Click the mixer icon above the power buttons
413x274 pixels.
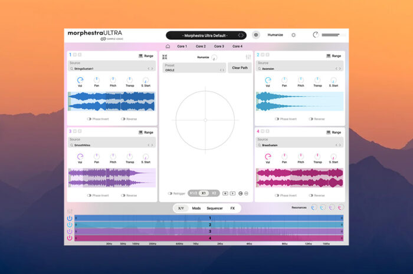70,212
